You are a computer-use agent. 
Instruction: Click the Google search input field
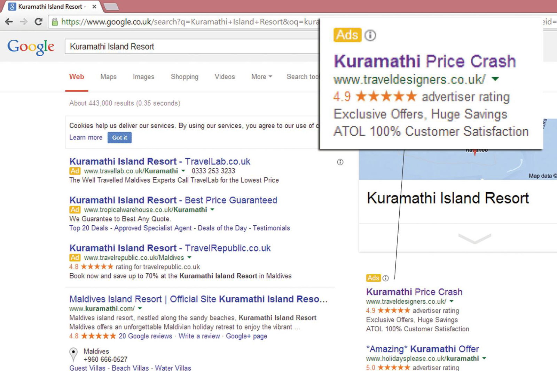[x=192, y=47]
